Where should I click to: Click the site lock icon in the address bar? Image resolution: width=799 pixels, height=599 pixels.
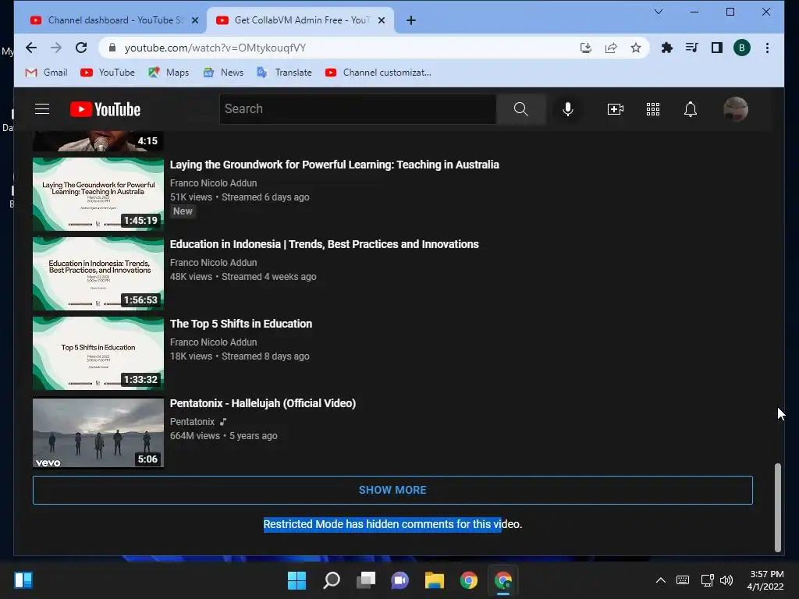tap(112, 48)
